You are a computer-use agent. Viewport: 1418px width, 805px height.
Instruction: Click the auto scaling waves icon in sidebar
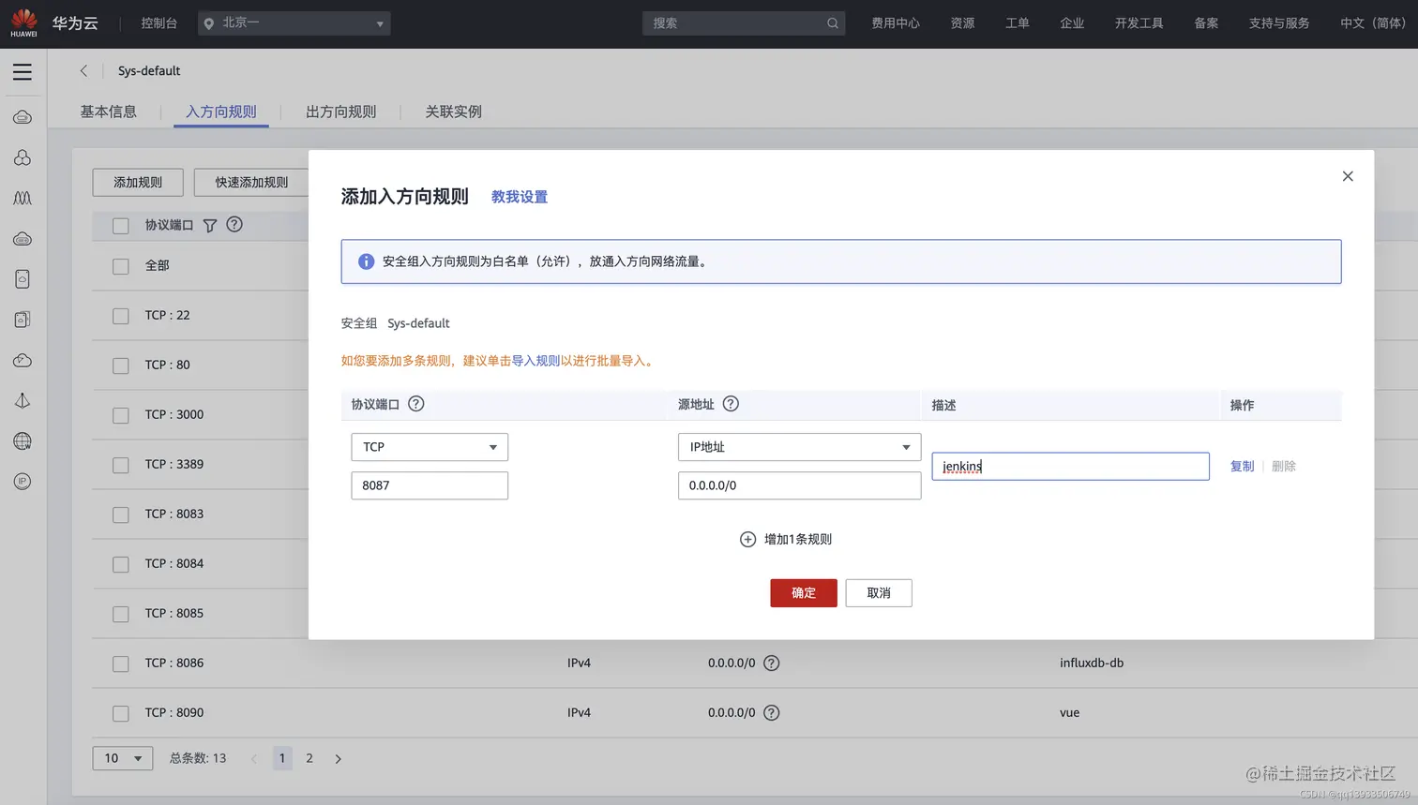point(23,198)
